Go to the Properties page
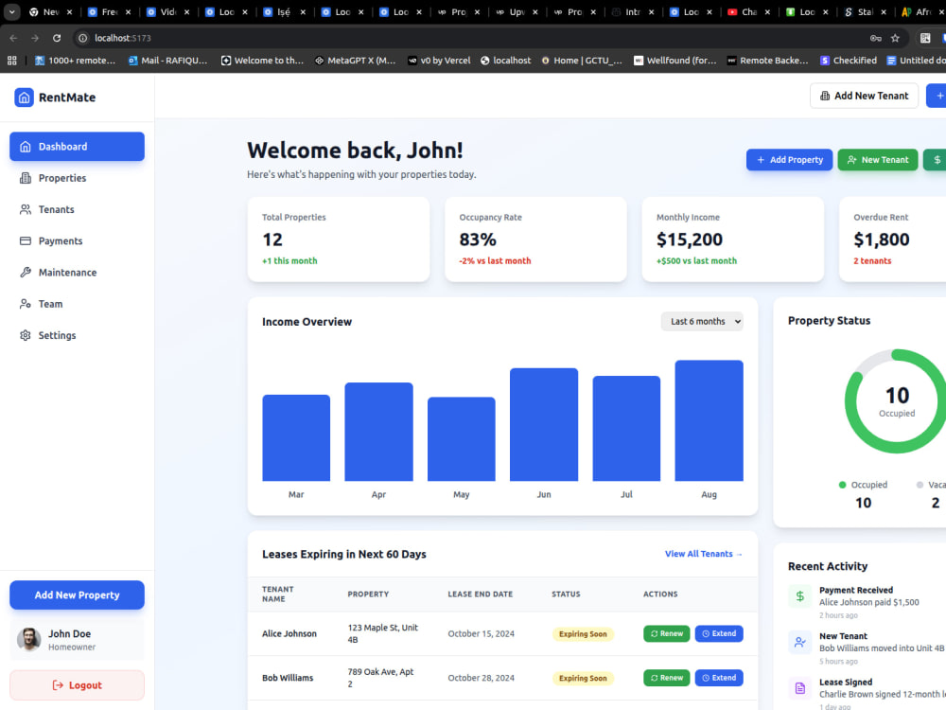The width and height of the screenshot is (946, 710). 77,178
